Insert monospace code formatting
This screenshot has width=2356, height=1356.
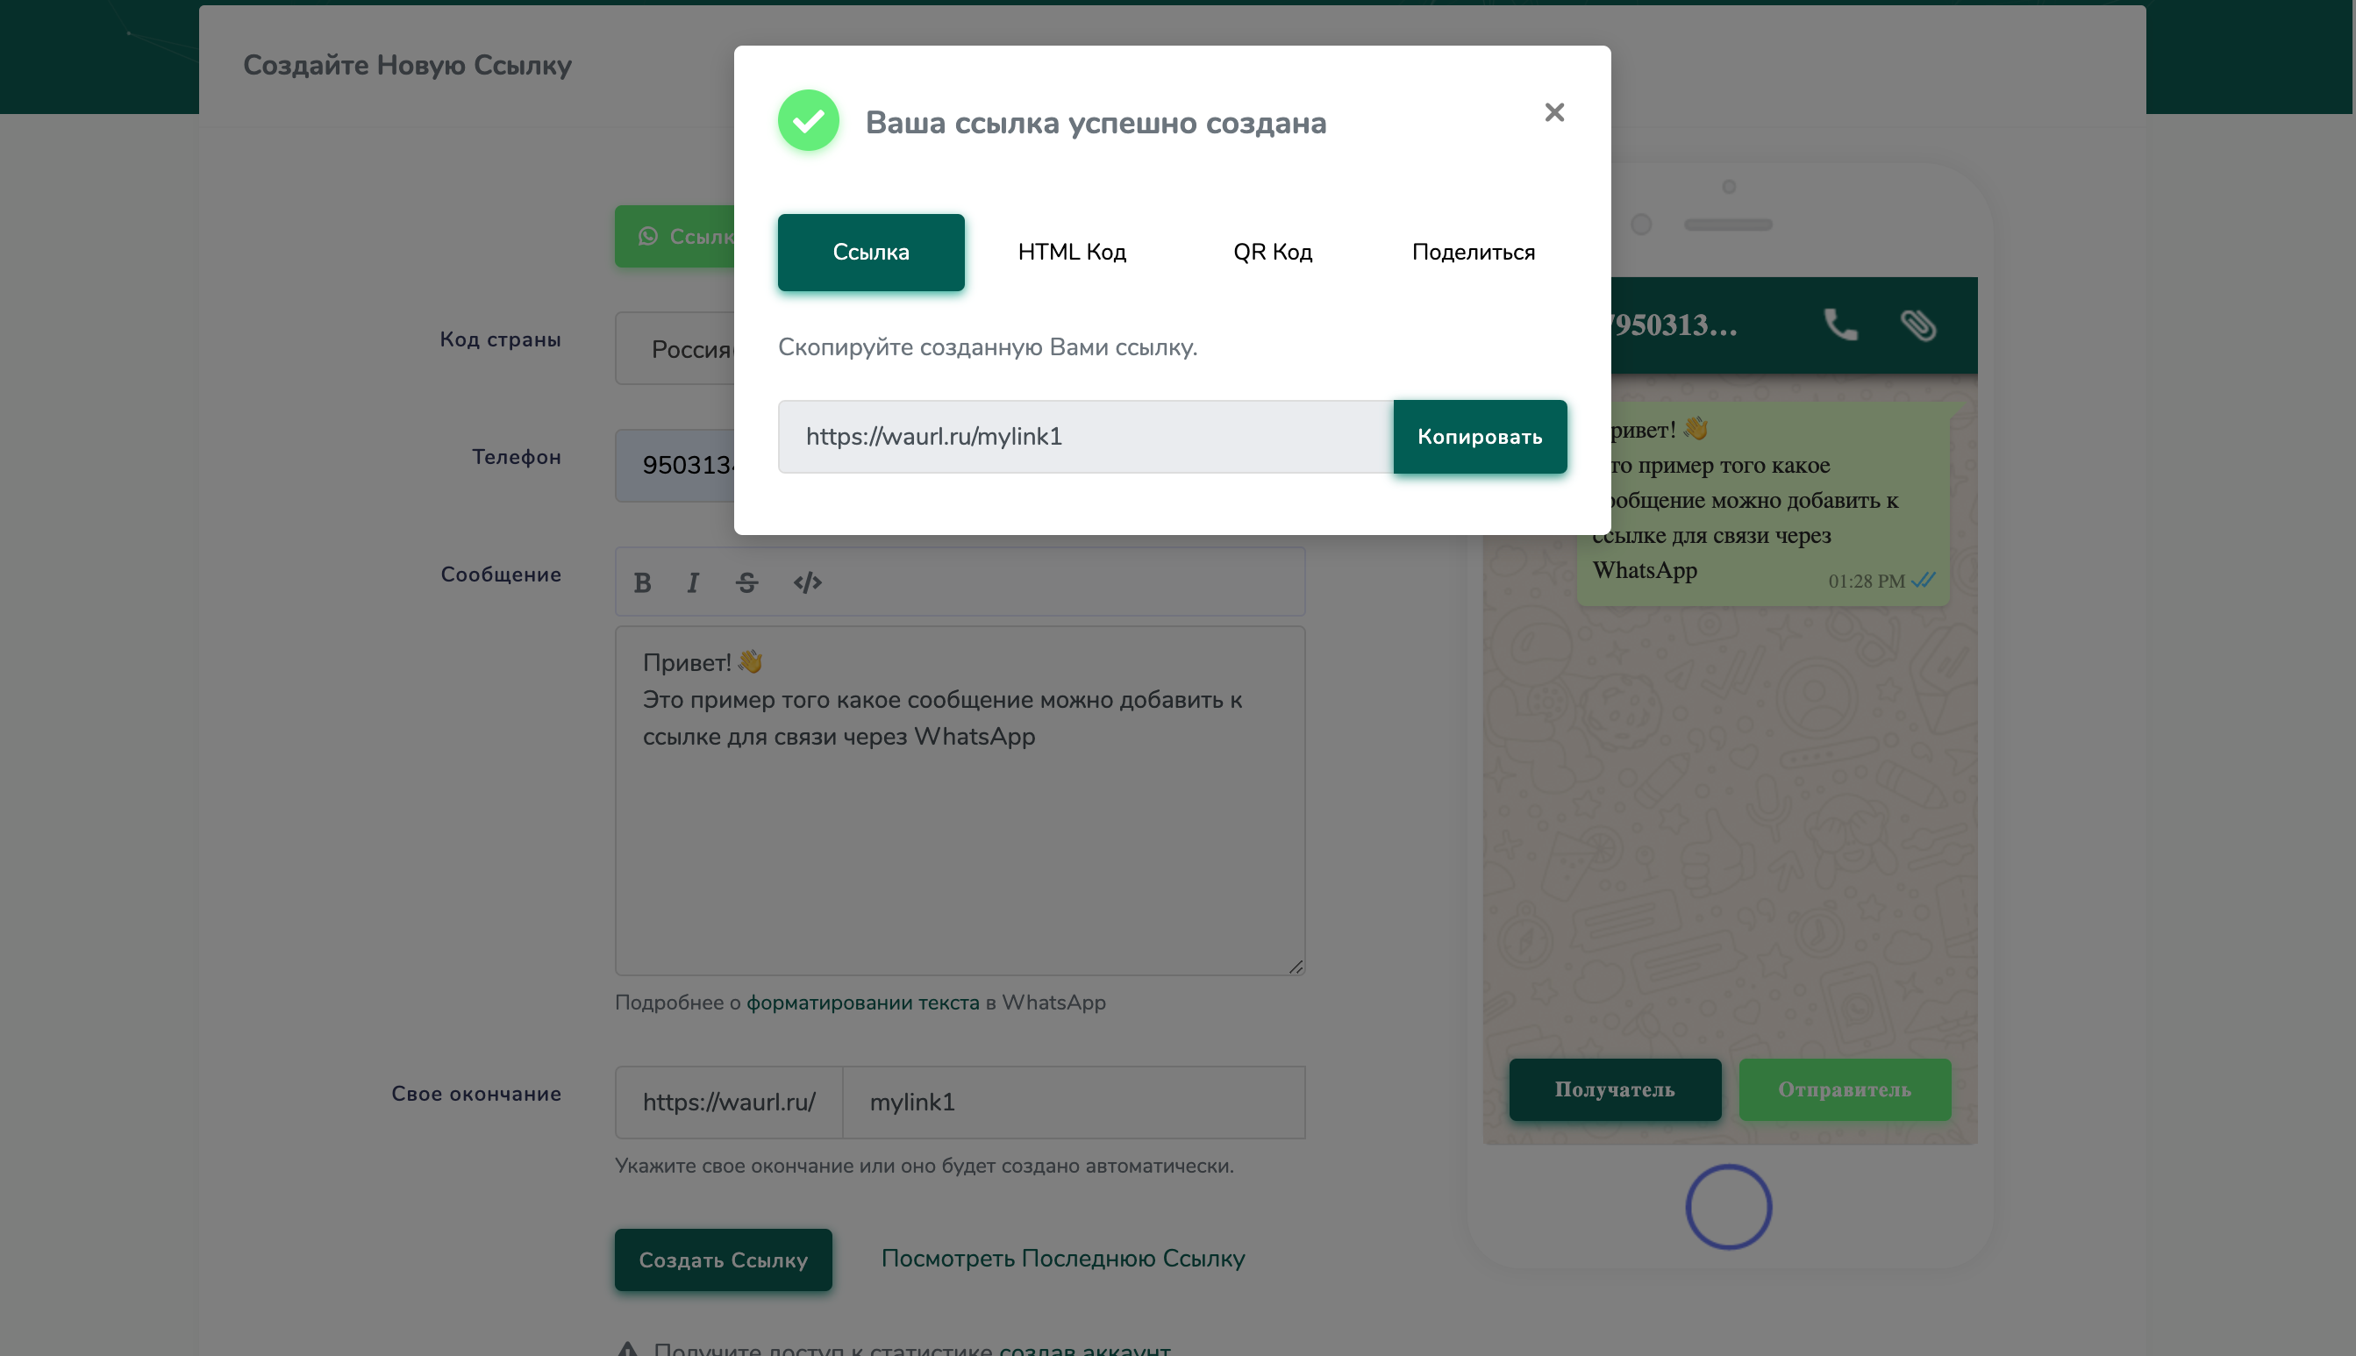pos(806,583)
